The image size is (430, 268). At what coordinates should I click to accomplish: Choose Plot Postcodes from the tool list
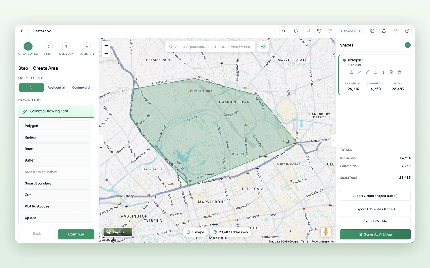(x=56, y=206)
